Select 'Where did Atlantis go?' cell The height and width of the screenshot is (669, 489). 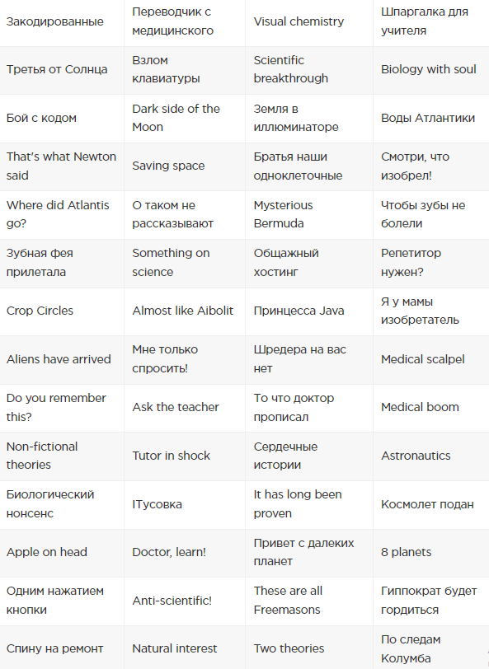coord(62,214)
